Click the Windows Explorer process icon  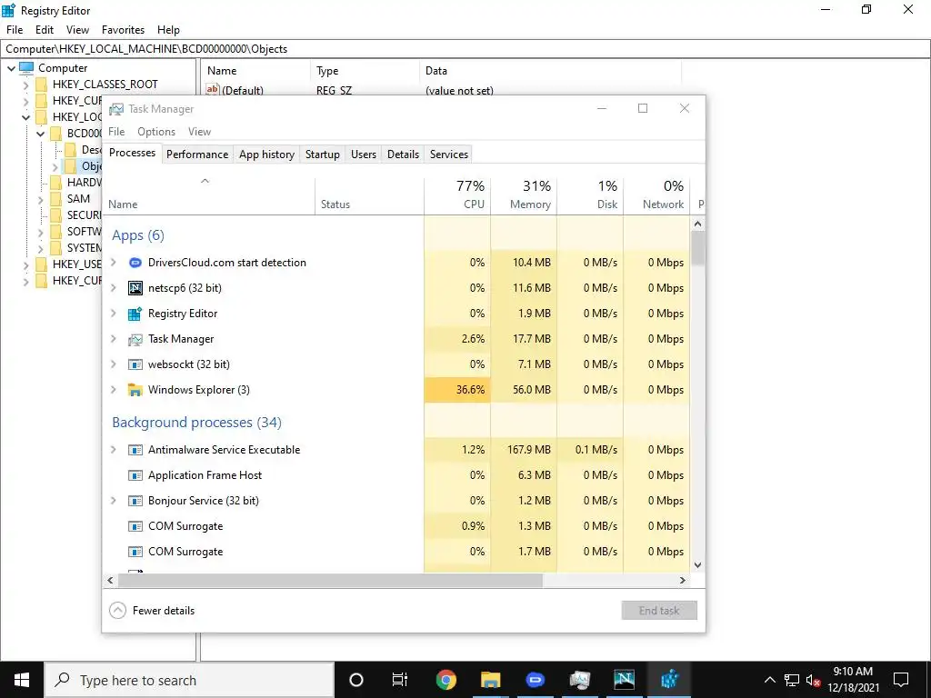coord(135,390)
